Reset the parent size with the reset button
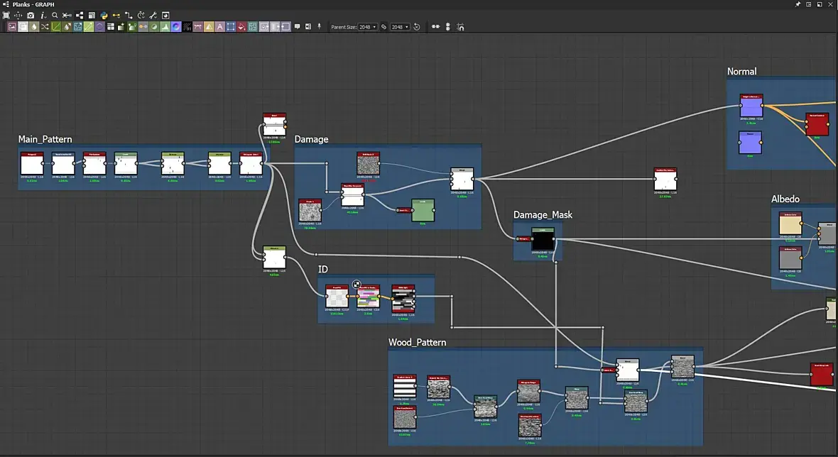Image resolution: width=838 pixels, height=457 pixels. click(417, 27)
